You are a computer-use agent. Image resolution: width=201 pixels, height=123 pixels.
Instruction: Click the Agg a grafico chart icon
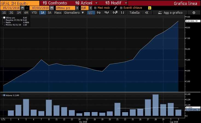point(160,13)
